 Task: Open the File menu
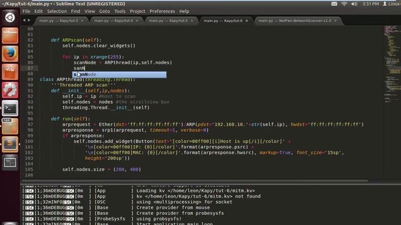[x=26, y=11]
